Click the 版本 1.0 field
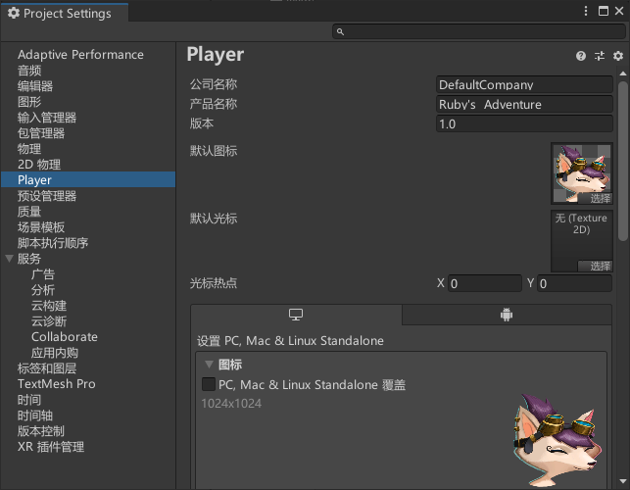This screenshot has height=490, width=630. tap(524, 123)
